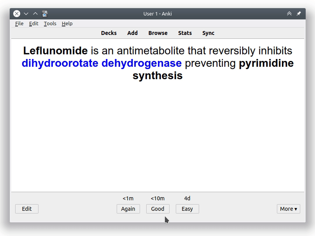Screen dimensions: 315x236
Task: Go to the Decks screen
Action: (x=109, y=33)
